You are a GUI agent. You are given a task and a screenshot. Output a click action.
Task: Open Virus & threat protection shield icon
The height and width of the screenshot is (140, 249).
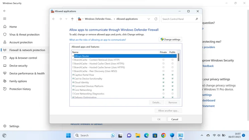(5, 34)
